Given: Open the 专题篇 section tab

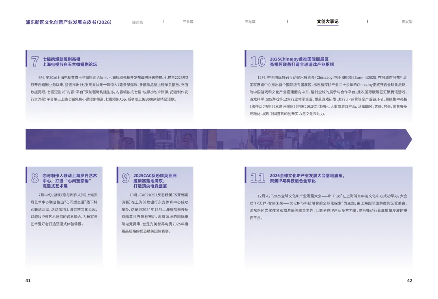Looking at the screenshot, I should (x=250, y=22).
